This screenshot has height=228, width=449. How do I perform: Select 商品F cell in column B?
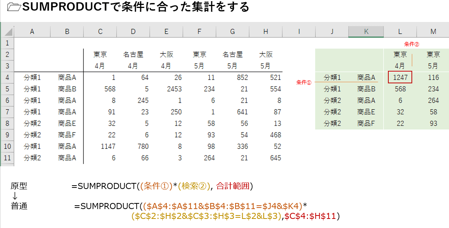67,135
